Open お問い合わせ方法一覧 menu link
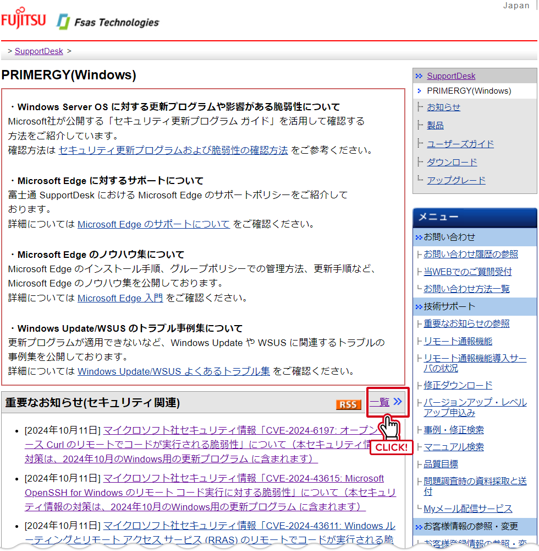 coord(466,289)
